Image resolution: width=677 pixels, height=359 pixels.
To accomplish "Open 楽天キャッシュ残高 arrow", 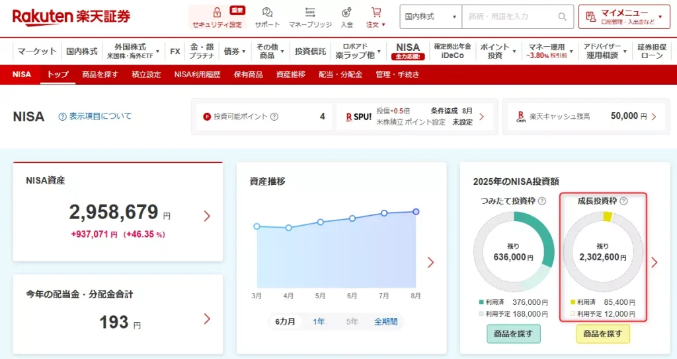I will [x=654, y=116].
